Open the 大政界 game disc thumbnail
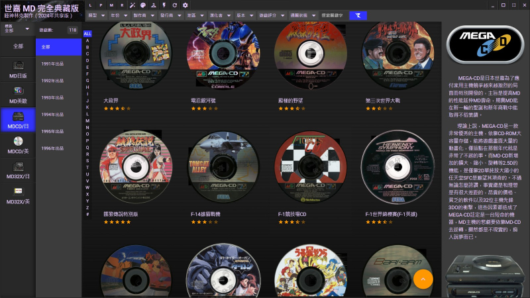 tap(136, 54)
